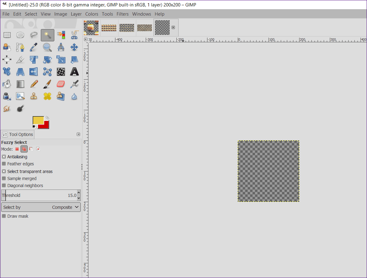Pick the Smudge tool

click(7, 108)
